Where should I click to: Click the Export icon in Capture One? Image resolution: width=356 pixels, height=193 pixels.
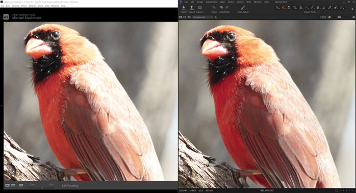coord(192,8)
